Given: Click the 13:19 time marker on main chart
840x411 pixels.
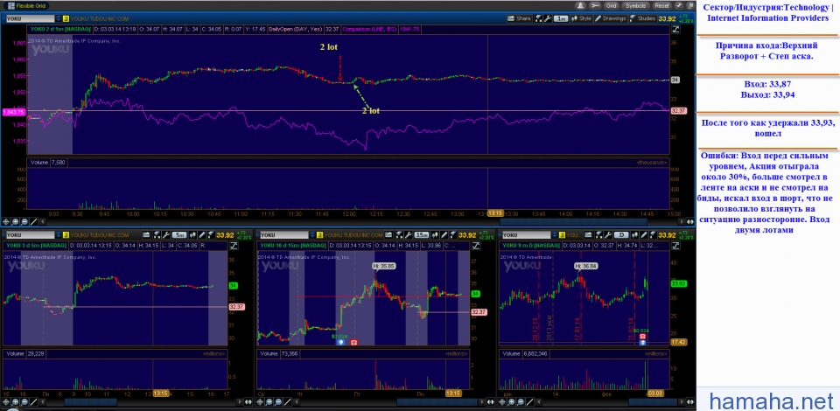Looking at the screenshot, I should click(x=495, y=213).
